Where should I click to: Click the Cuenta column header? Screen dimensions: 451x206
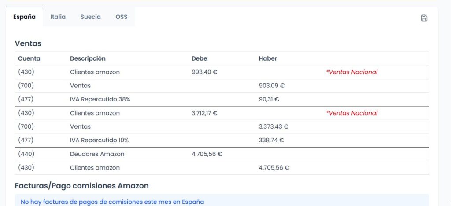click(x=29, y=58)
